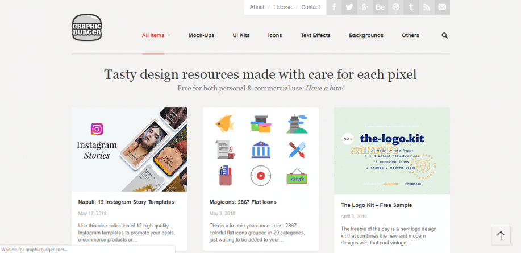The image size is (521, 253).
Task: Click the back-to-top arrow button
Action: (x=501, y=236)
